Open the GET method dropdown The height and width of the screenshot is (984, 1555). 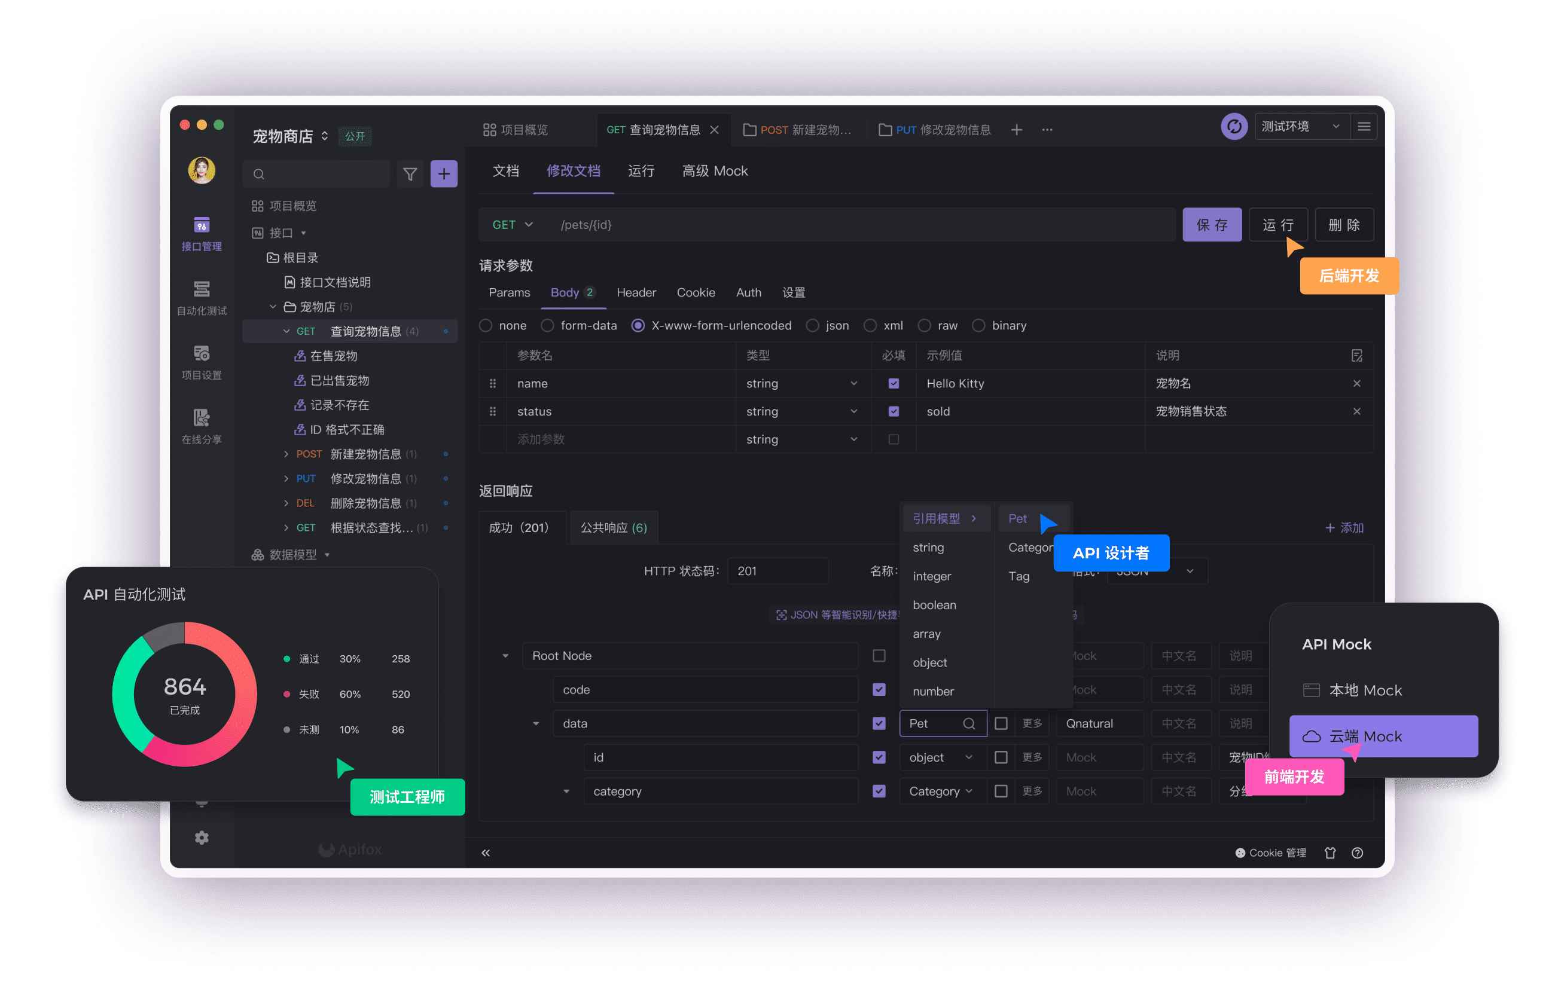coord(511,225)
